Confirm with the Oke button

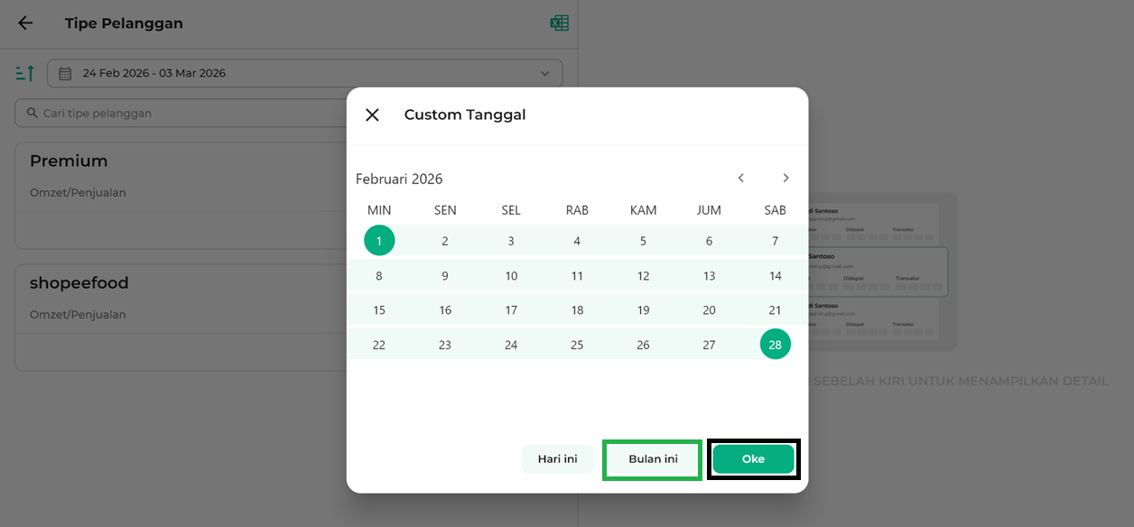pos(753,459)
